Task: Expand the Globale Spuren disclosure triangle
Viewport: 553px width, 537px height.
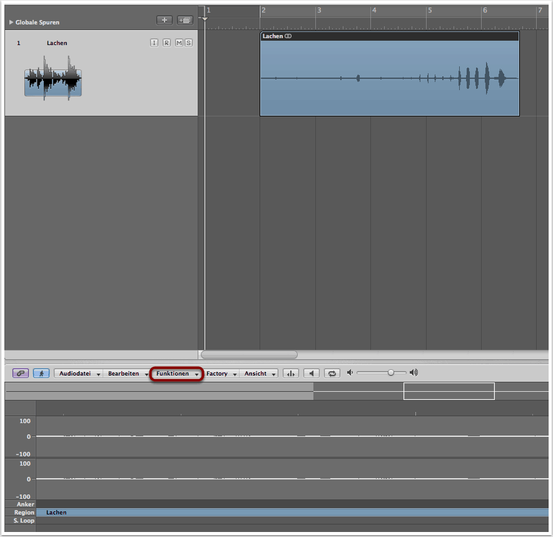Action: tap(11, 23)
